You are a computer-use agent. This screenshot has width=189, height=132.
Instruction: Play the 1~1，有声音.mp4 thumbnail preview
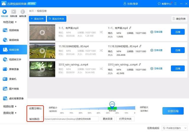(42, 33)
